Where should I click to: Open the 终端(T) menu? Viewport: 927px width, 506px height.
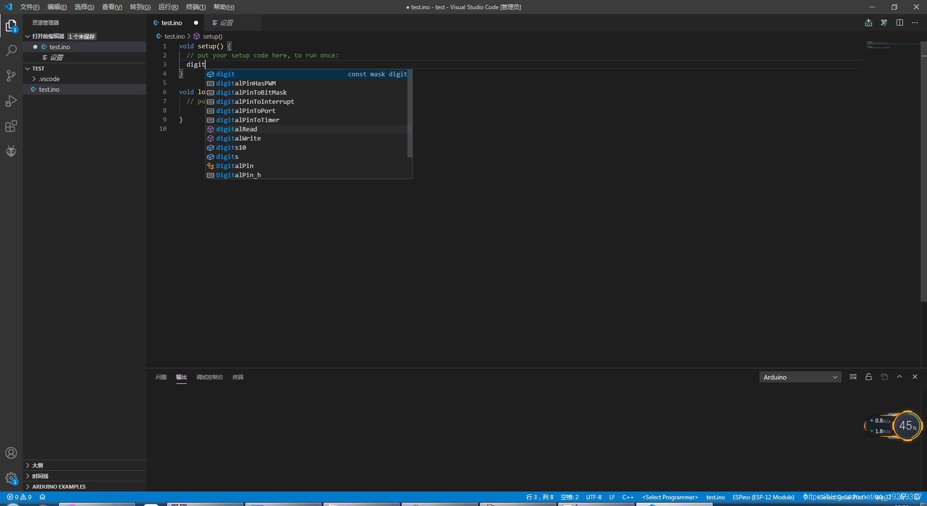click(196, 7)
